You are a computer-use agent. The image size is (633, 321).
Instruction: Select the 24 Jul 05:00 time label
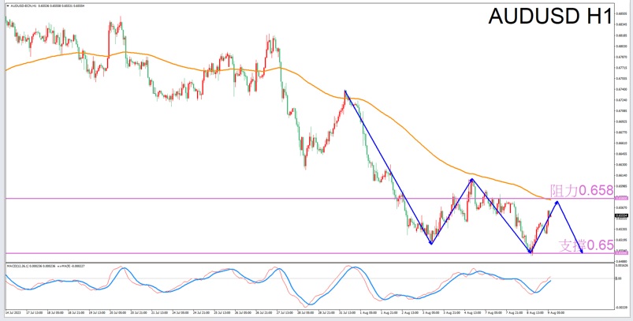181,312
